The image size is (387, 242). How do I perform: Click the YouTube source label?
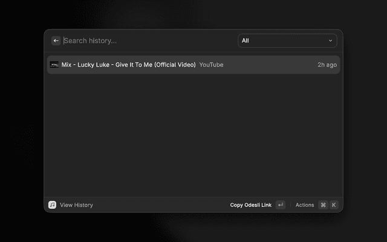211,65
